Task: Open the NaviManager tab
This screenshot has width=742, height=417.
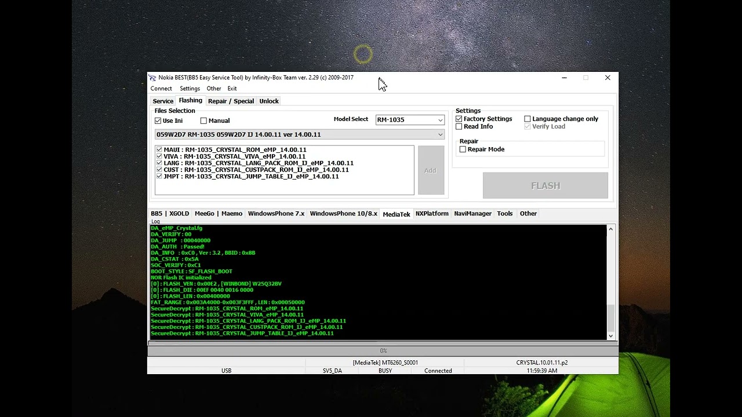Action: point(473,214)
